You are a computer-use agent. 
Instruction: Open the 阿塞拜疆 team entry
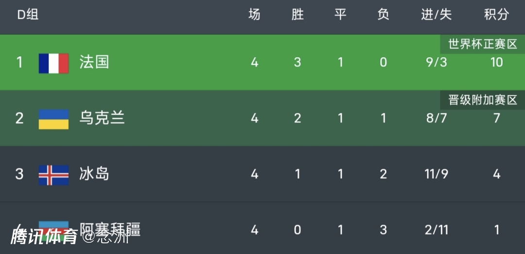(110, 228)
